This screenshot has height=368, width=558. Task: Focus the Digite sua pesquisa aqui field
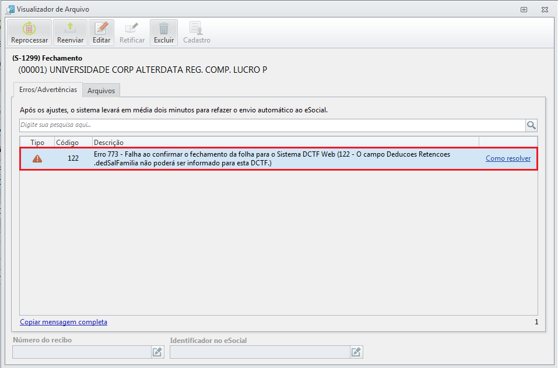coord(272,125)
